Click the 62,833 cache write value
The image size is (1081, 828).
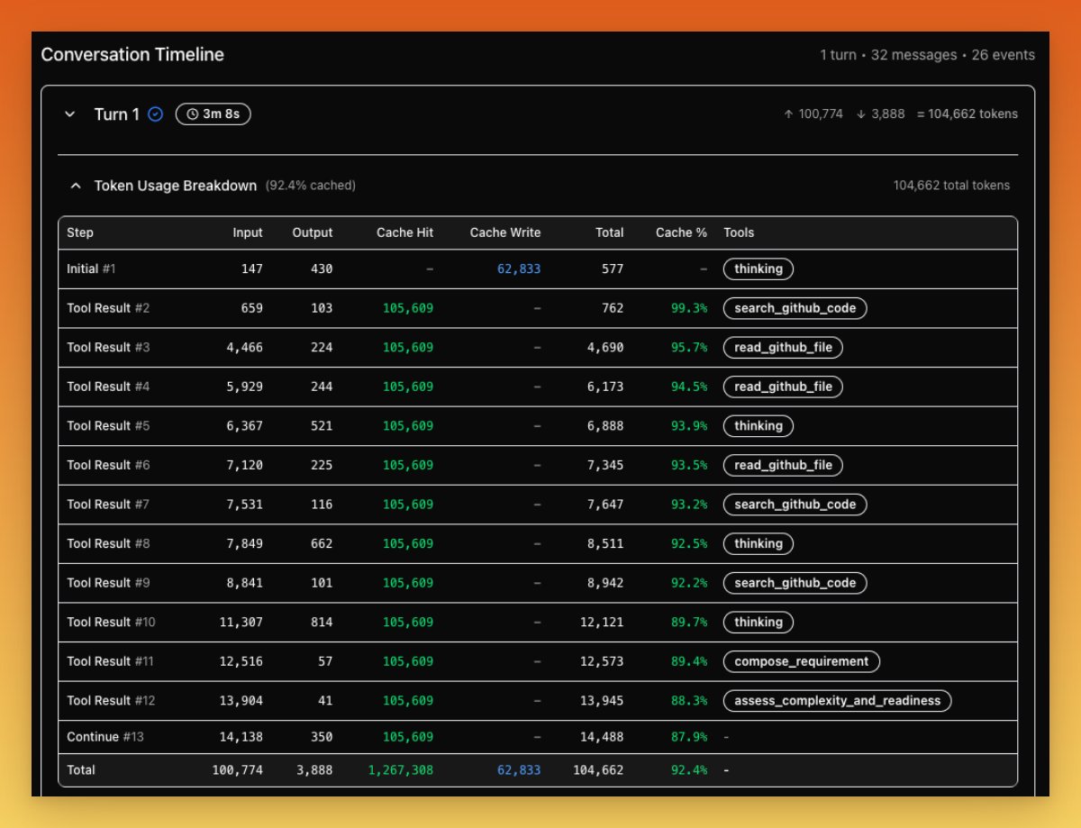pyautogui.click(x=519, y=268)
